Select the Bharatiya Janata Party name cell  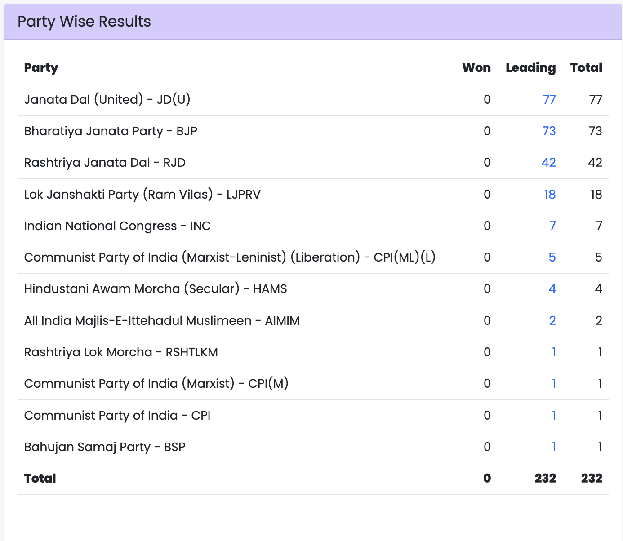point(111,131)
